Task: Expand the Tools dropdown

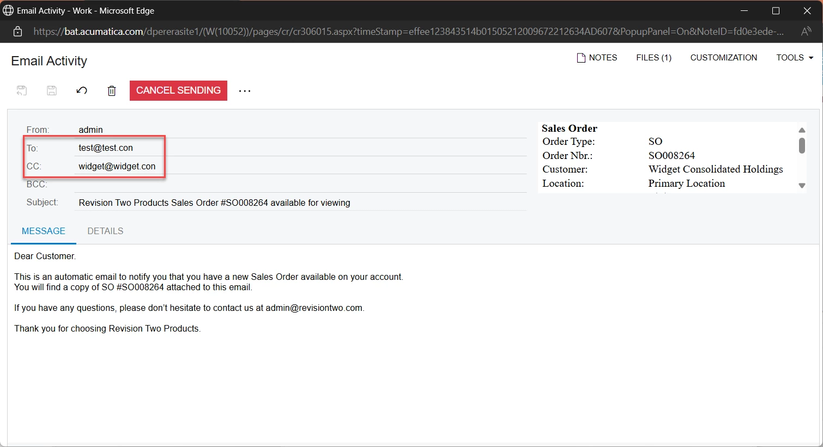Action: tap(795, 58)
